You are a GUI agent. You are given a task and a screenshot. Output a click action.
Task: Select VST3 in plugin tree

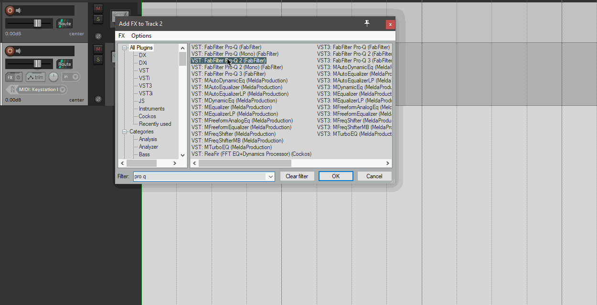tap(145, 86)
